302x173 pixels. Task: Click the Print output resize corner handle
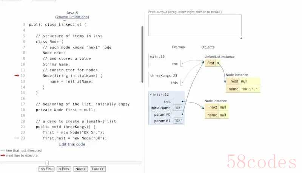pos(241,38)
